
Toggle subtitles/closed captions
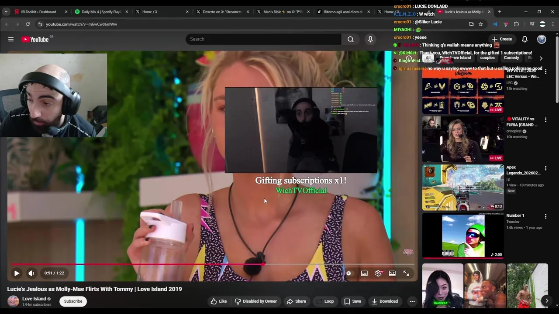click(x=364, y=273)
